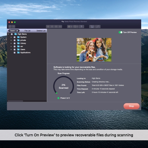Click the Applications folder icon
Screen dimensions: 148x148
coord(18,52)
